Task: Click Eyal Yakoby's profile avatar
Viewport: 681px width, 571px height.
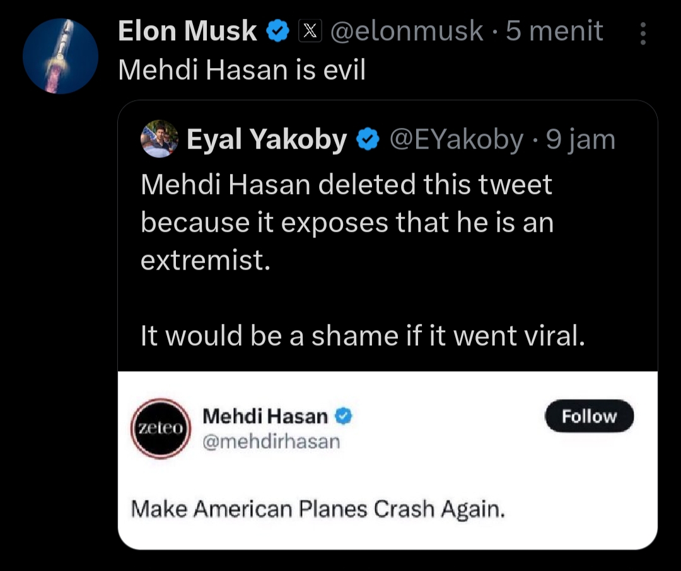Action: (159, 139)
